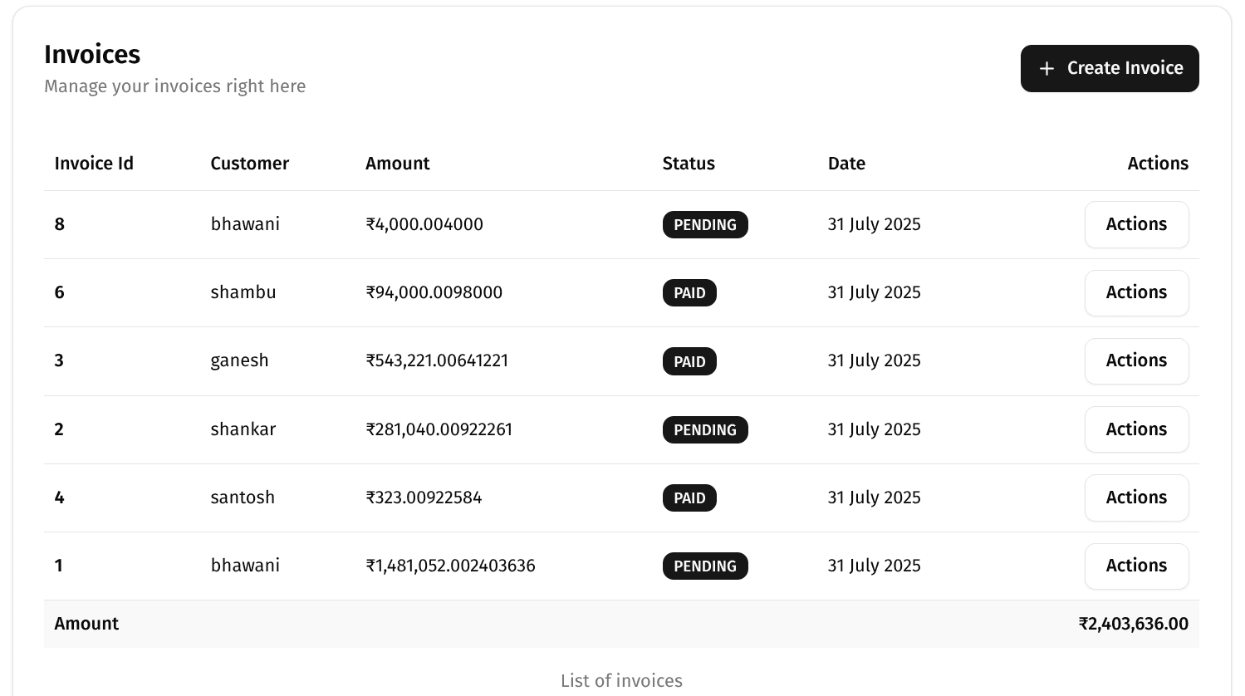Open Actions menu for shambu's invoice
Viewport: 1245px width, 696px height.
pos(1135,292)
